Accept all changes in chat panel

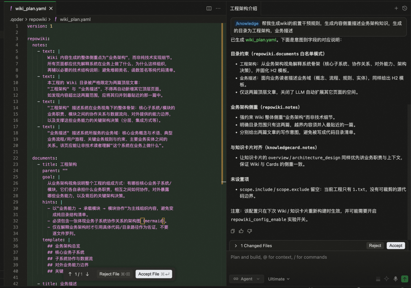click(x=395, y=245)
